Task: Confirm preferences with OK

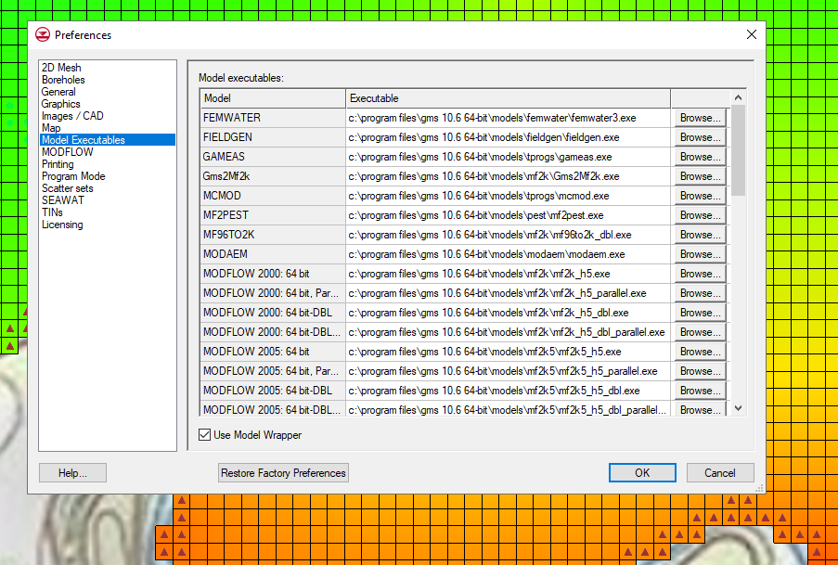Action: [642, 473]
